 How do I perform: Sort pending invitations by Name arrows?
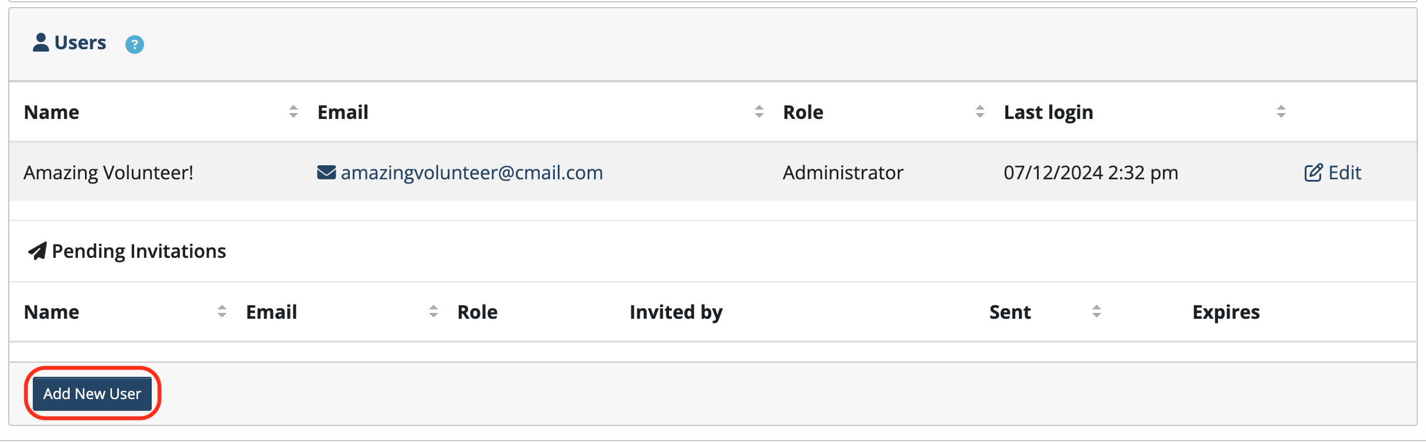click(x=222, y=311)
